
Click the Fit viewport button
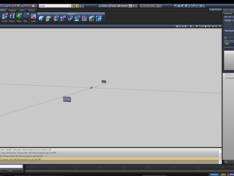[215, 26]
